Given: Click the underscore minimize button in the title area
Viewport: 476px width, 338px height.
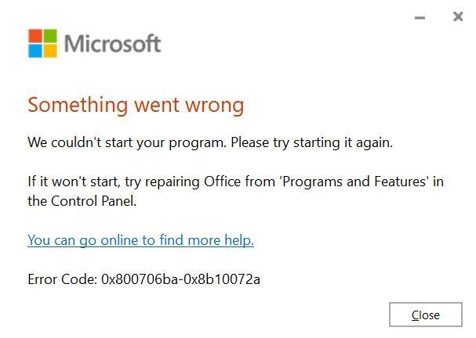Looking at the screenshot, I should pyautogui.click(x=420, y=17).
